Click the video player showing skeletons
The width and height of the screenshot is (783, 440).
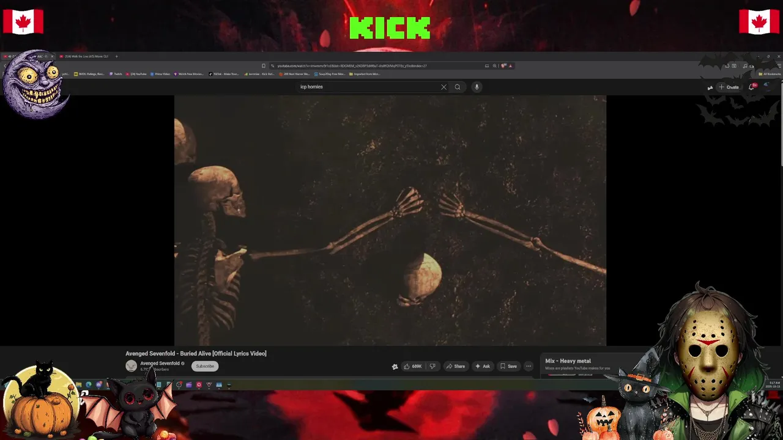click(x=390, y=220)
